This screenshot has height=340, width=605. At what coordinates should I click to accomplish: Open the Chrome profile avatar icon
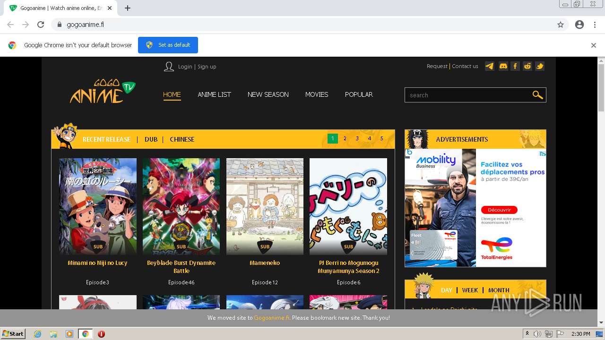[x=579, y=25]
